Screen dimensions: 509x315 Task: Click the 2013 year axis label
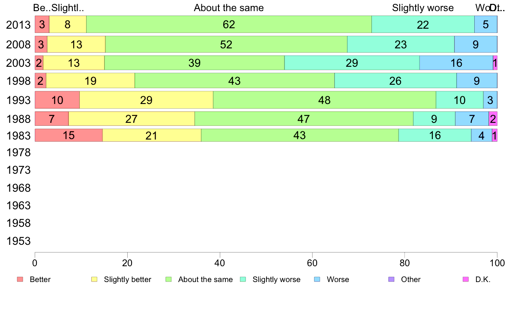point(18,24)
